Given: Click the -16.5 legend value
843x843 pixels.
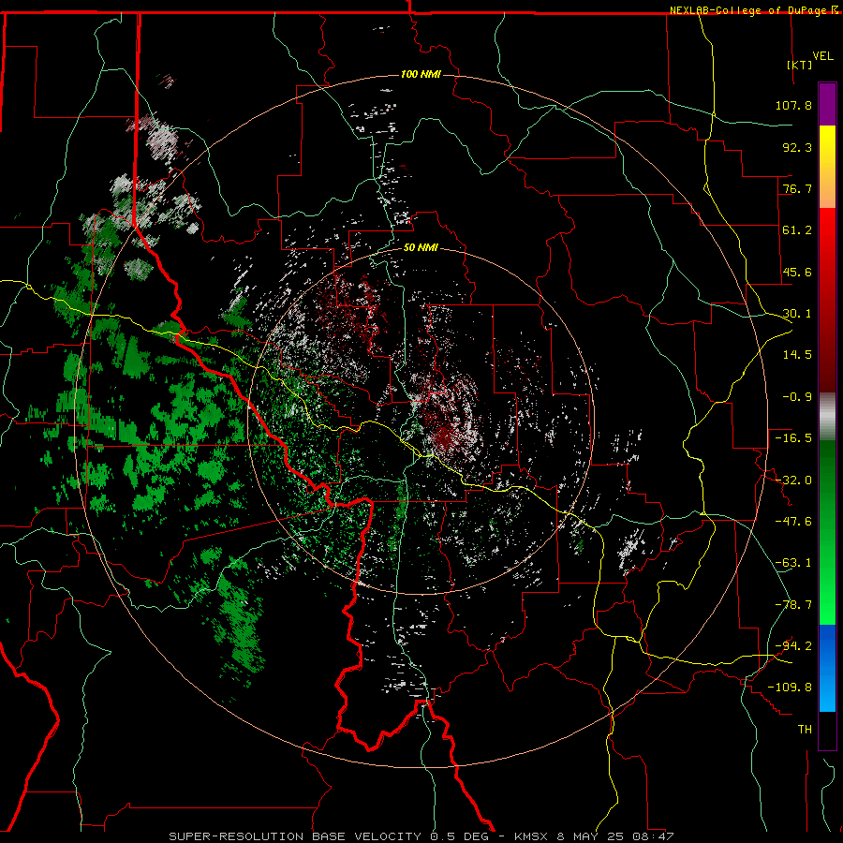Looking at the screenshot, I should pos(793,438).
